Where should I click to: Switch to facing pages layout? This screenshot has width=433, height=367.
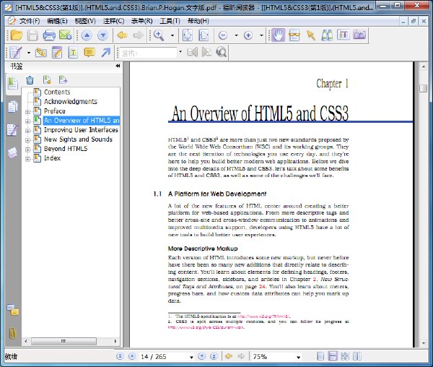(357, 356)
